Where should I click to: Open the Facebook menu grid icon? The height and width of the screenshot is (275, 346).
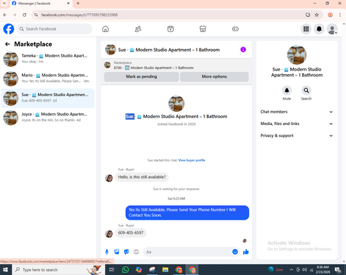point(306,29)
